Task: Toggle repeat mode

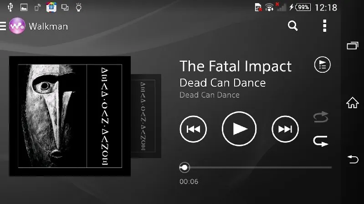Action: click(x=321, y=141)
